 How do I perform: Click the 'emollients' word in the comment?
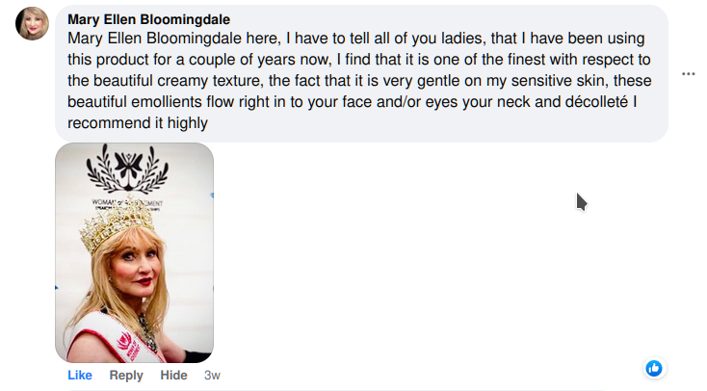point(167,102)
